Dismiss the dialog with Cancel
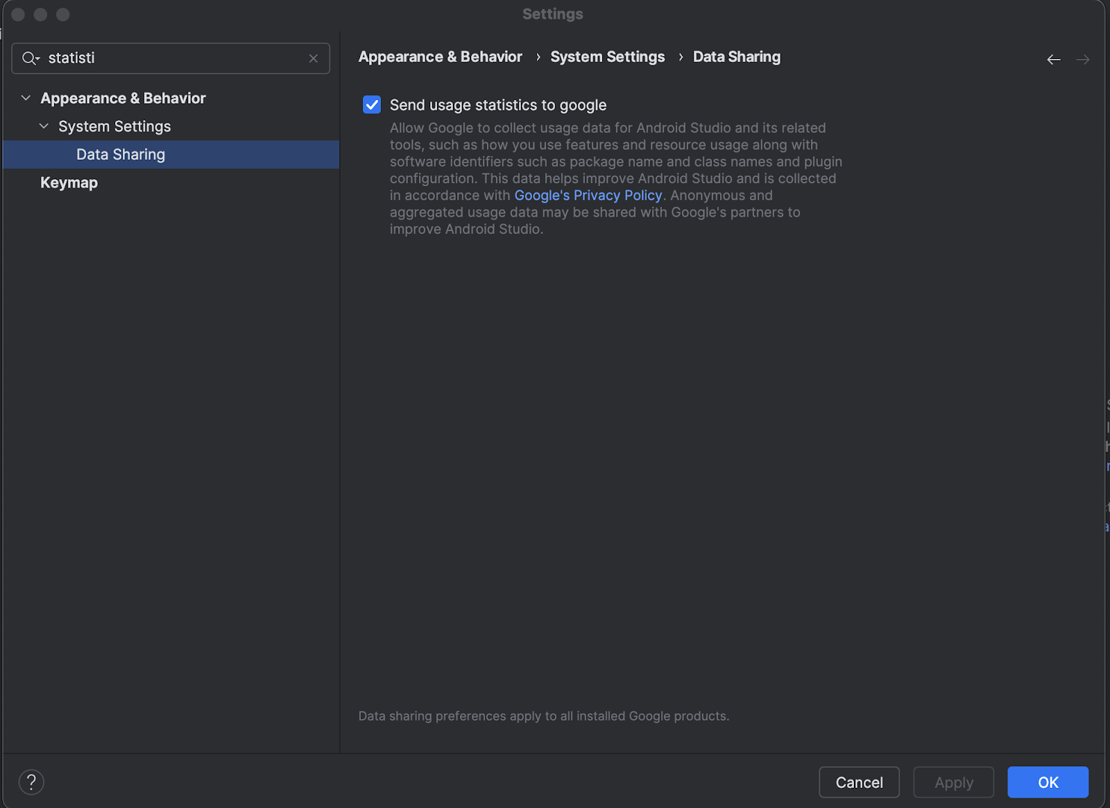This screenshot has height=808, width=1110. (859, 782)
